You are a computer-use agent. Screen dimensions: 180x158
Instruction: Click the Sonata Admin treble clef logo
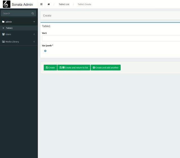pos(6,4)
